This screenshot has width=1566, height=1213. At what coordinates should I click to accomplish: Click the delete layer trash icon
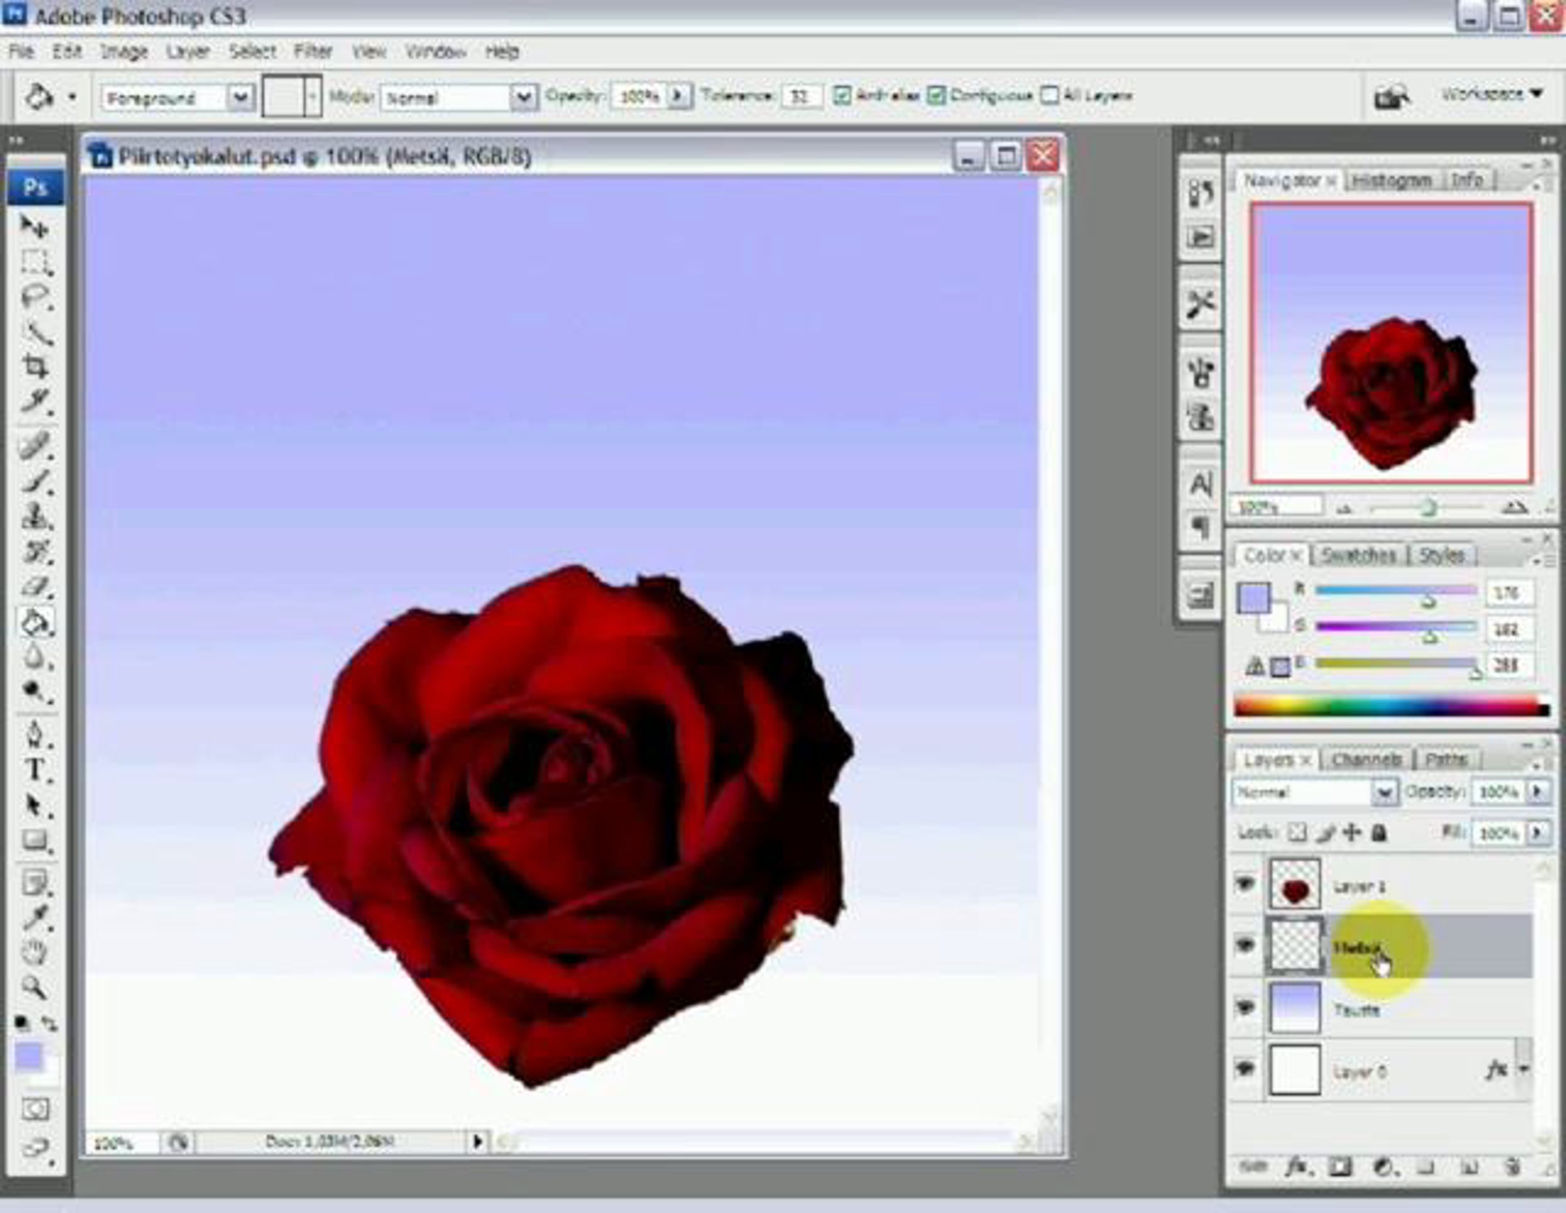(x=1513, y=1167)
